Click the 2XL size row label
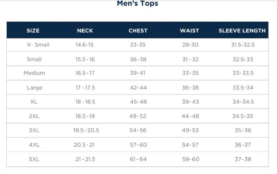277x174 pixels. click(34, 116)
